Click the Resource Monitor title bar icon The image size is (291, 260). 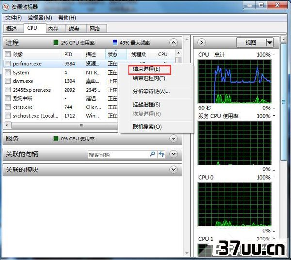6,7
